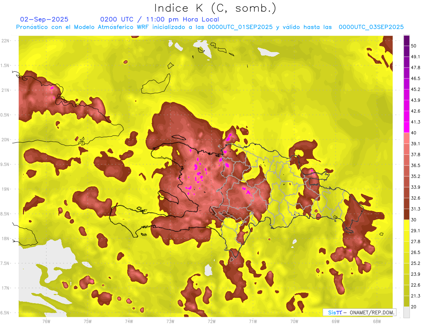
Task: Select the date text "02-Sep-2025"
Action: tap(44, 19)
